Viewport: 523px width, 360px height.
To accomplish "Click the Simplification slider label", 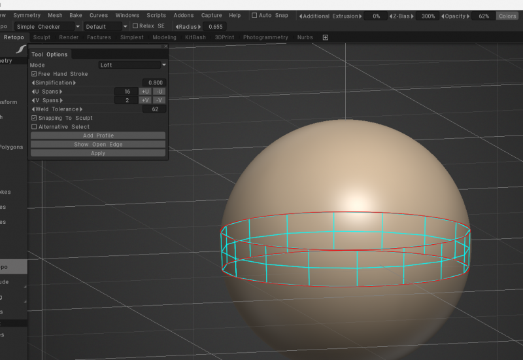I will pos(54,82).
